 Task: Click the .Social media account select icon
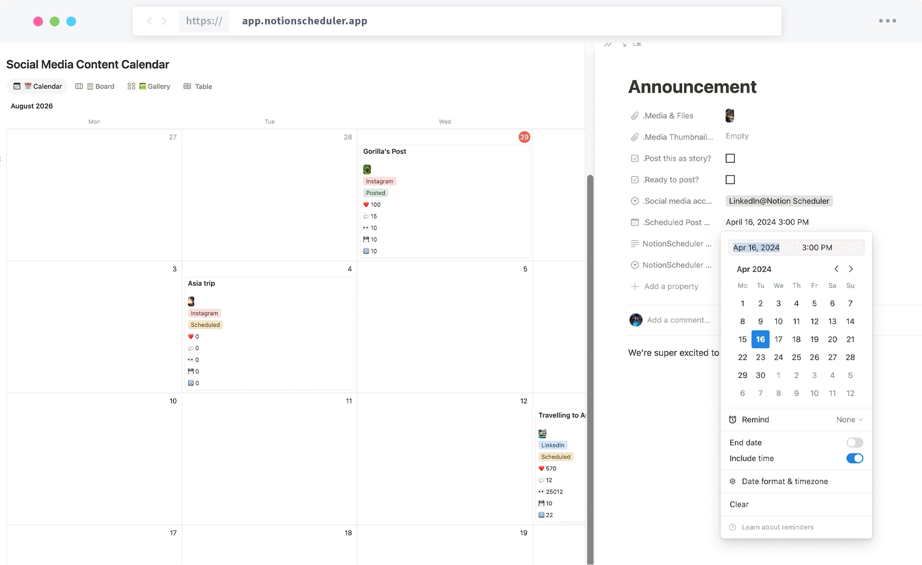(x=635, y=201)
